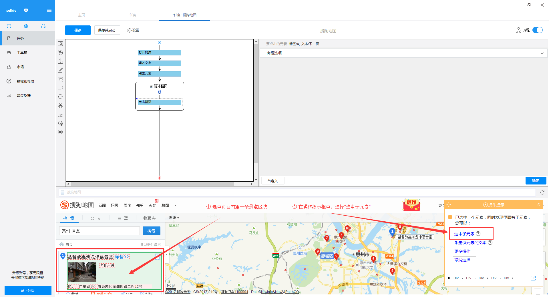The height and width of the screenshot is (297, 549).
Task: Select the branch condition tool icon
Action: (60, 105)
